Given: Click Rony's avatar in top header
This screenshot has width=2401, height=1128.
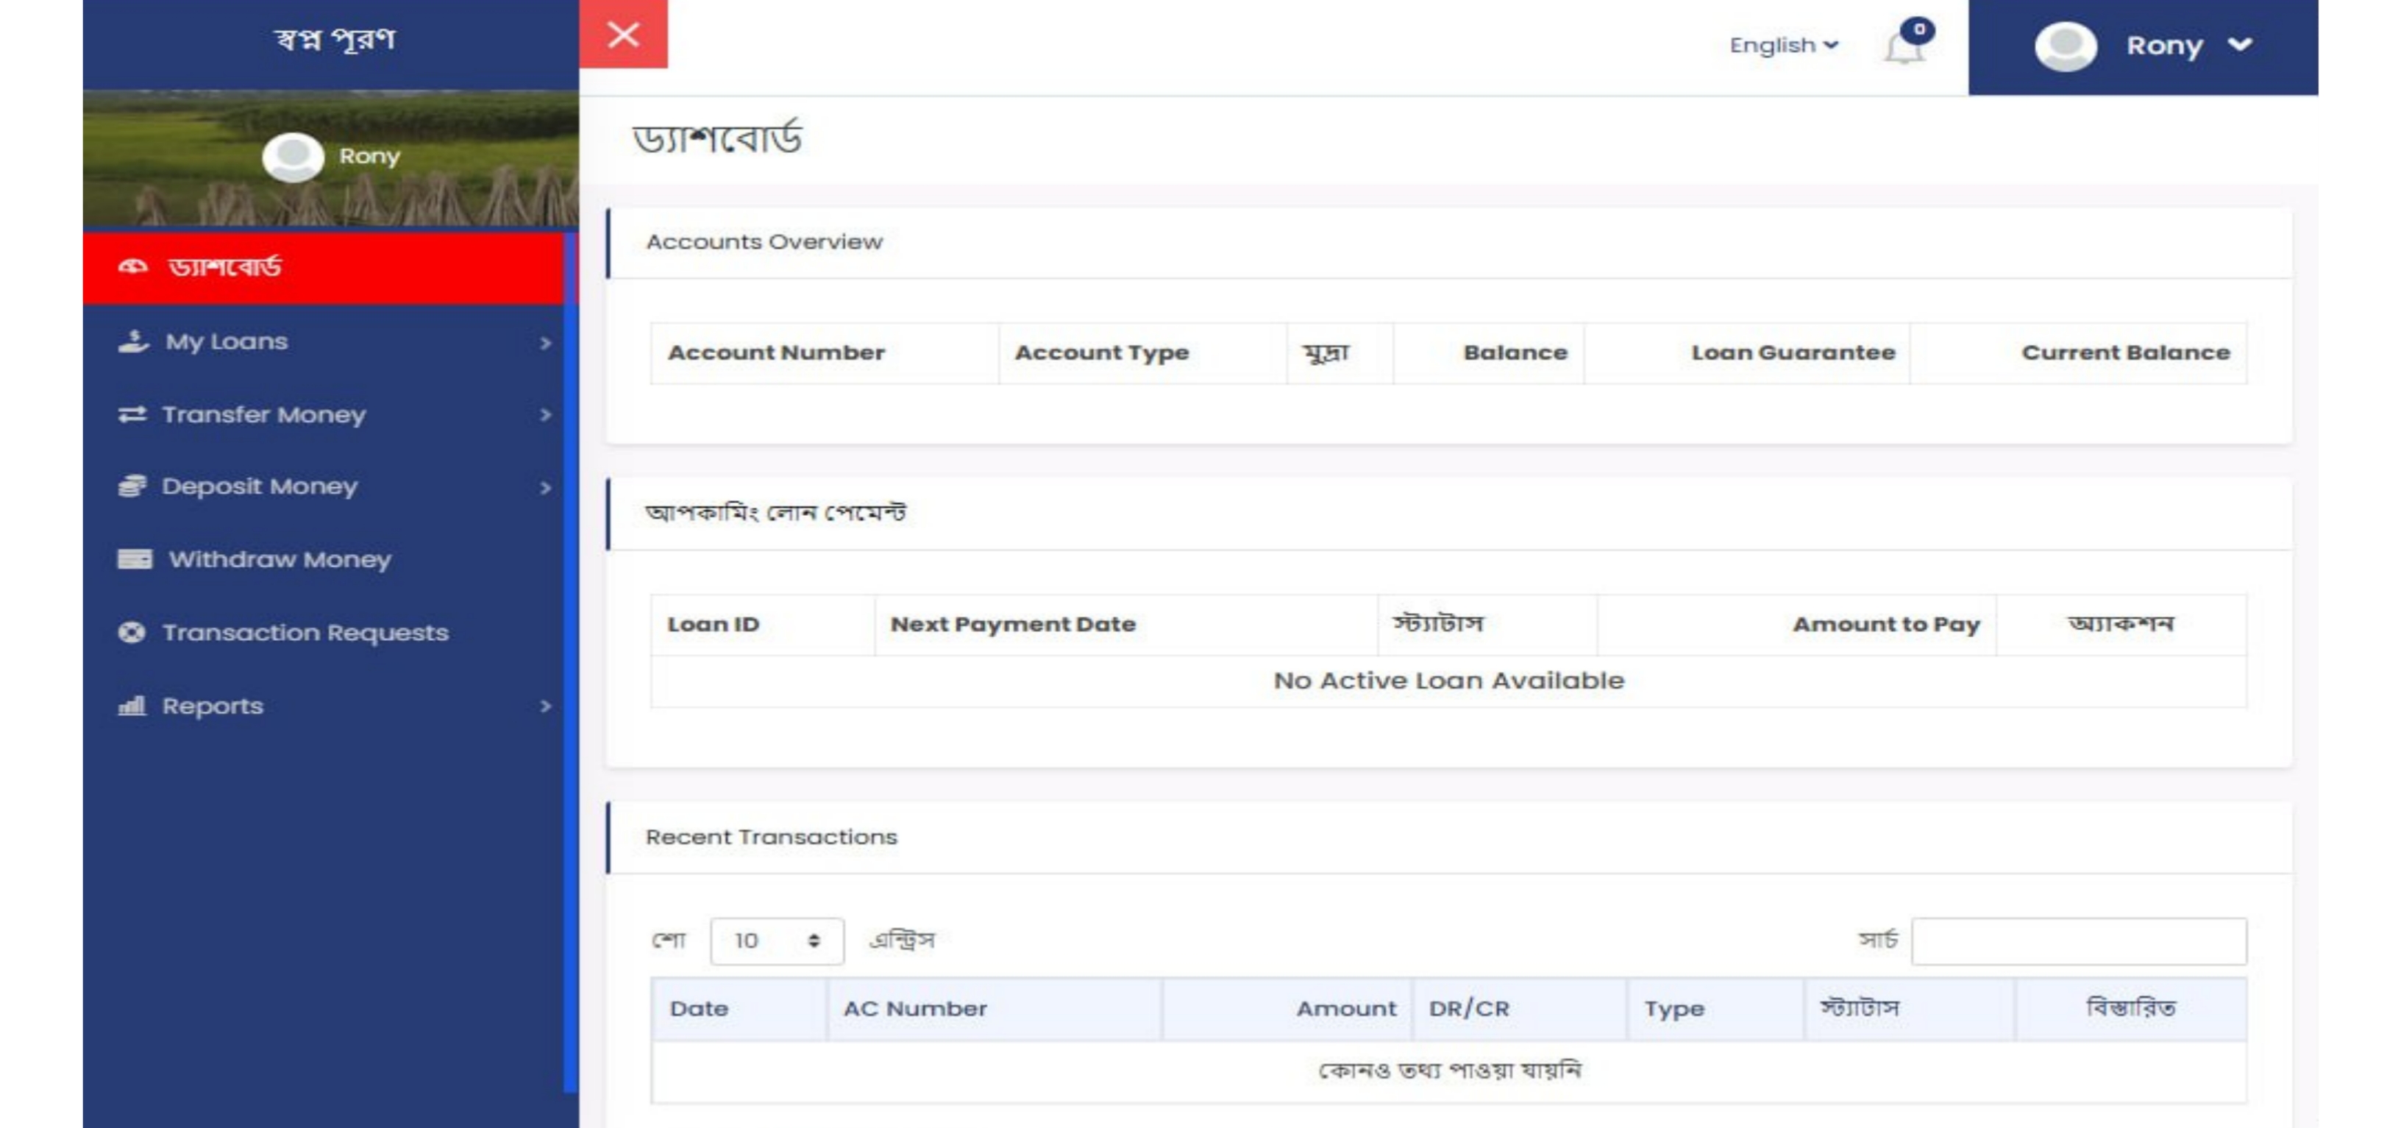Looking at the screenshot, I should point(2066,46).
